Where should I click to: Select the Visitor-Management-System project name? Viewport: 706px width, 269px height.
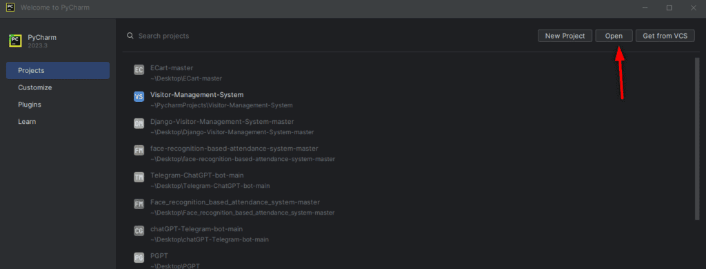tap(196, 95)
